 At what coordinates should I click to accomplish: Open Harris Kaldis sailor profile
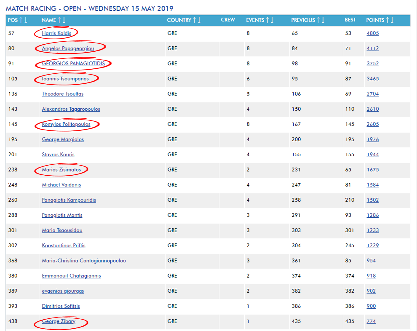pyautogui.click(x=56, y=33)
